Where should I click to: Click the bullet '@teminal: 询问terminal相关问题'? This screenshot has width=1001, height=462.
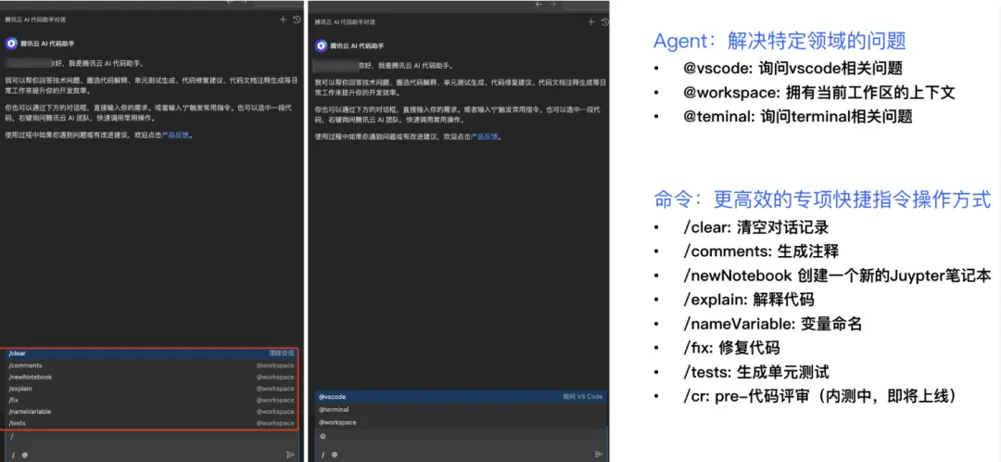798,116
